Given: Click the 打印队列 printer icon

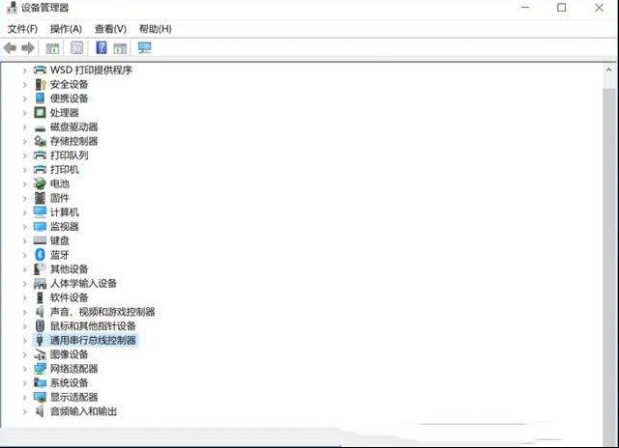Looking at the screenshot, I should point(40,155).
